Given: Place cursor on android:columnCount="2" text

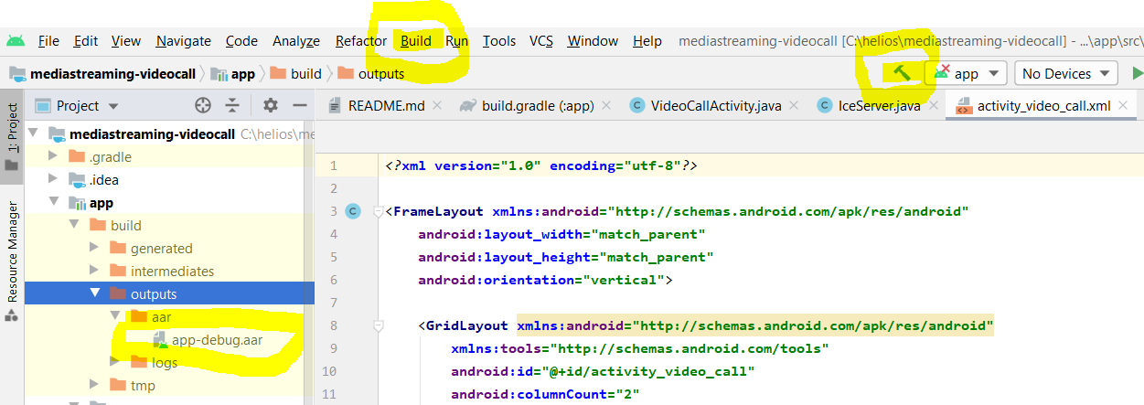Looking at the screenshot, I should tap(545, 394).
